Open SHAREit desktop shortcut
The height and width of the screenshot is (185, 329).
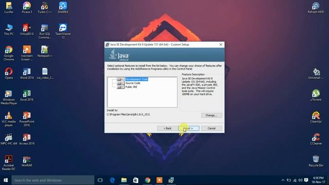(x=63, y=8)
